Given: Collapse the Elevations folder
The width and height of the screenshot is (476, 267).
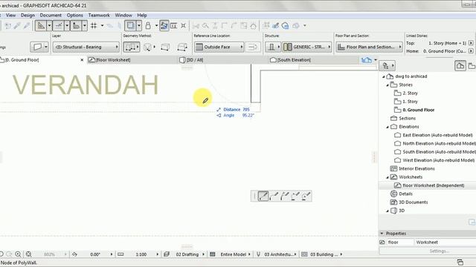Looking at the screenshot, I should (387, 127).
